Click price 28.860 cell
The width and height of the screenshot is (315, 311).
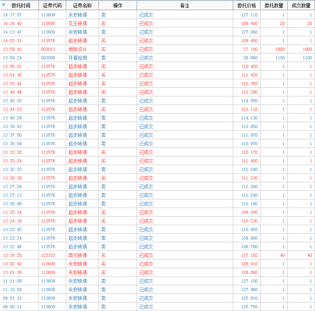[250, 58]
